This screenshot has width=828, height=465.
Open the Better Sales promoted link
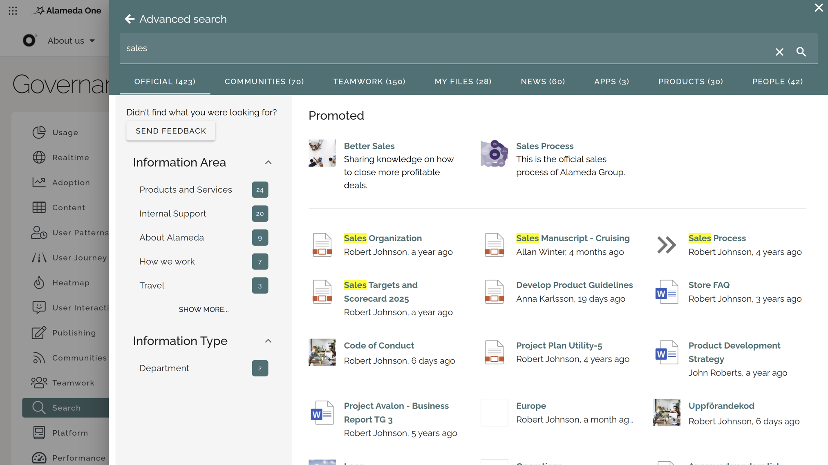pyautogui.click(x=369, y=146)
